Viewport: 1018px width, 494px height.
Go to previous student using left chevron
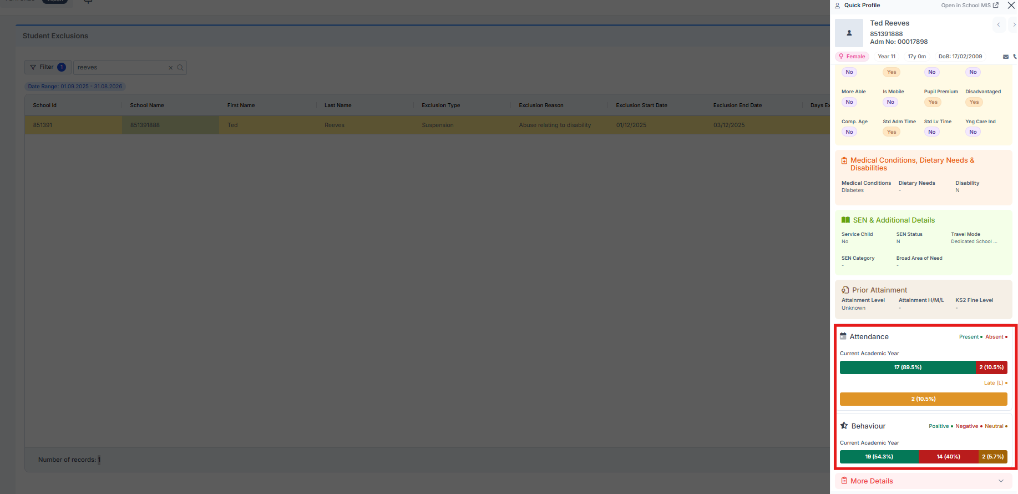[998, 25]
